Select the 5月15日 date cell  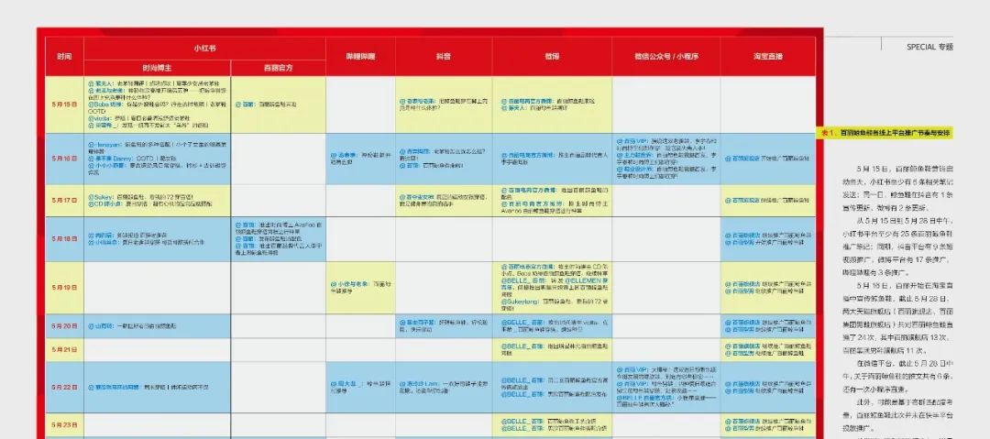(64, 104)
